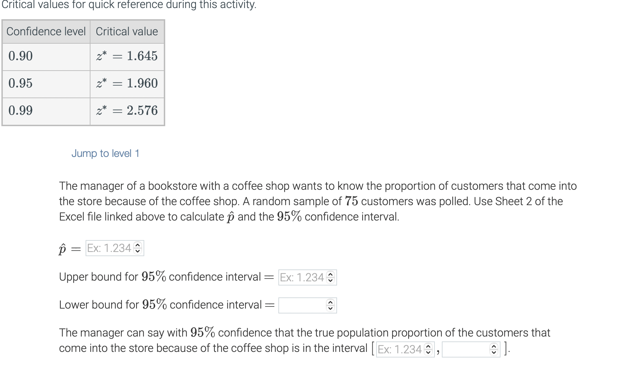
Task: Click the Jump to level 1 link
Action: pos(105,153)
